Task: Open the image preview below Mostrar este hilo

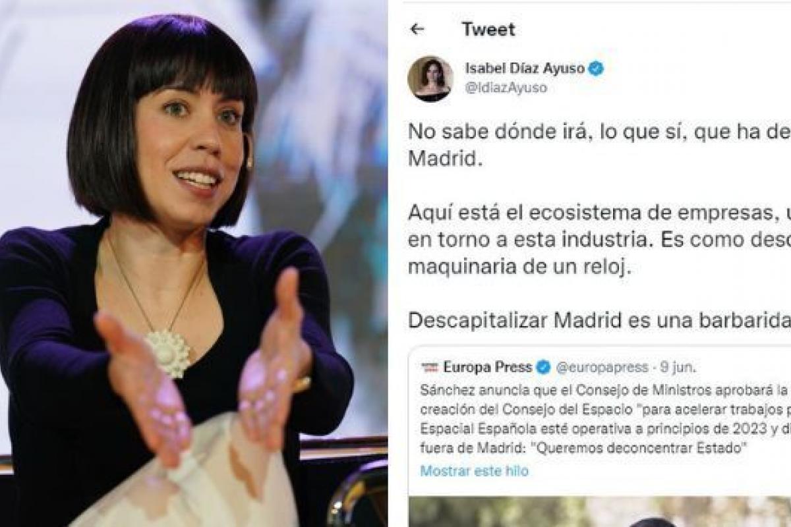Action: pyautogui.click(x=600, y=511)
